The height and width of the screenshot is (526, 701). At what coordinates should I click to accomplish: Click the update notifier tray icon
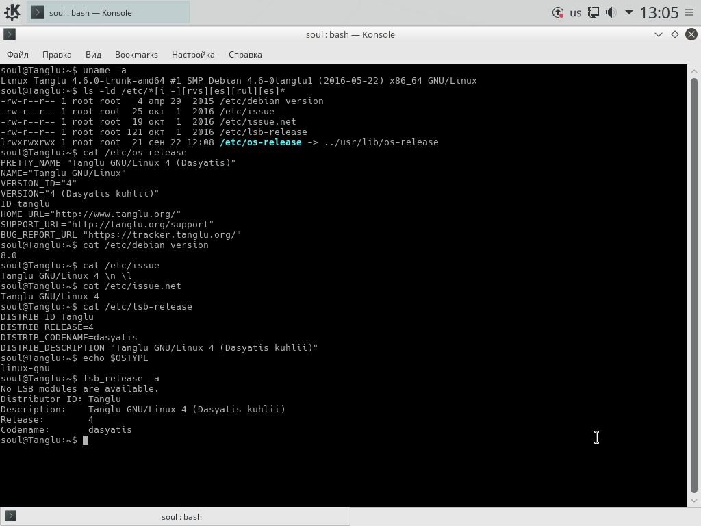[557, 12]
